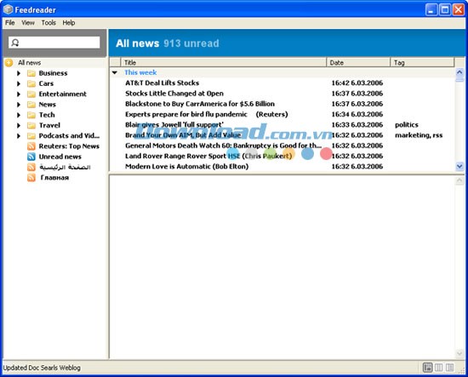
Task: Open 'Brand Your Own AIM, But Add Value'
Action: [183, 135]
